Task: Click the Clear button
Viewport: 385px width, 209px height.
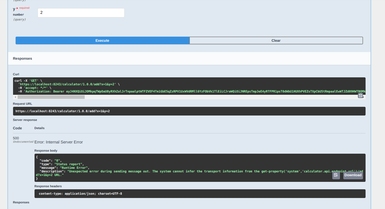Action: coord(276,40)
